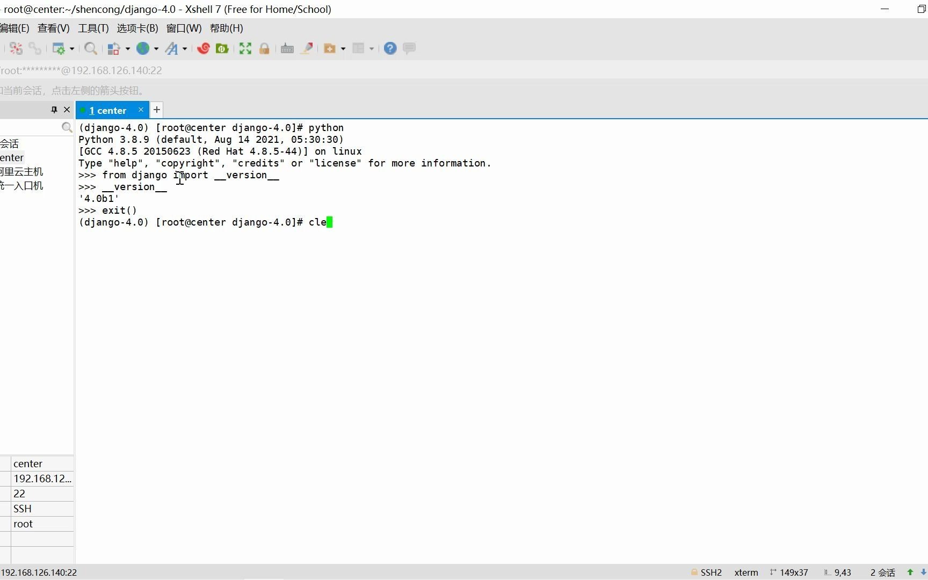Toggle full screen with green arrows icon
The height and width of the screenshot is (580, 928).
245,49
